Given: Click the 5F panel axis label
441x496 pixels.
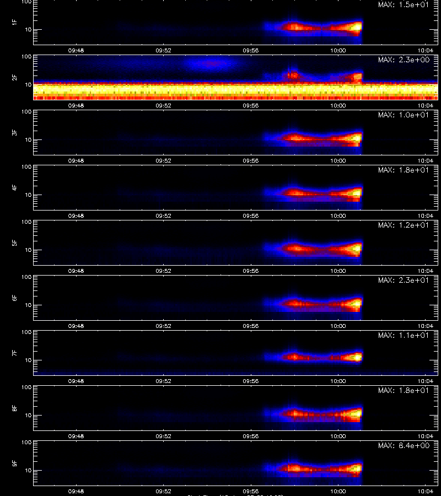Looking at the screenshot, I should click(14, 243).
